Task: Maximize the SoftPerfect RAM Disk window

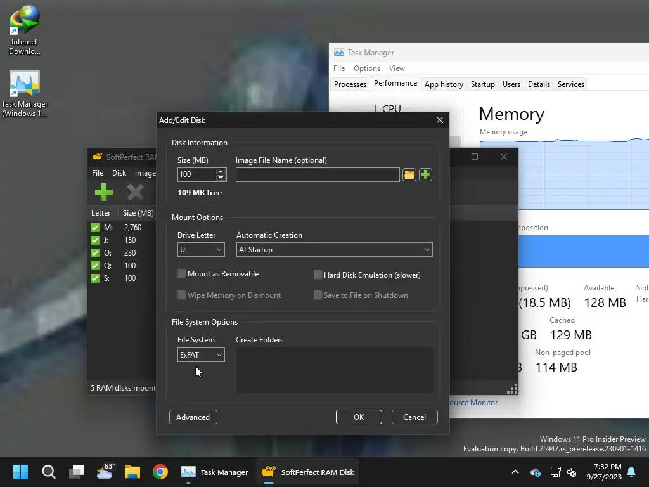Action: coord(475,157)
